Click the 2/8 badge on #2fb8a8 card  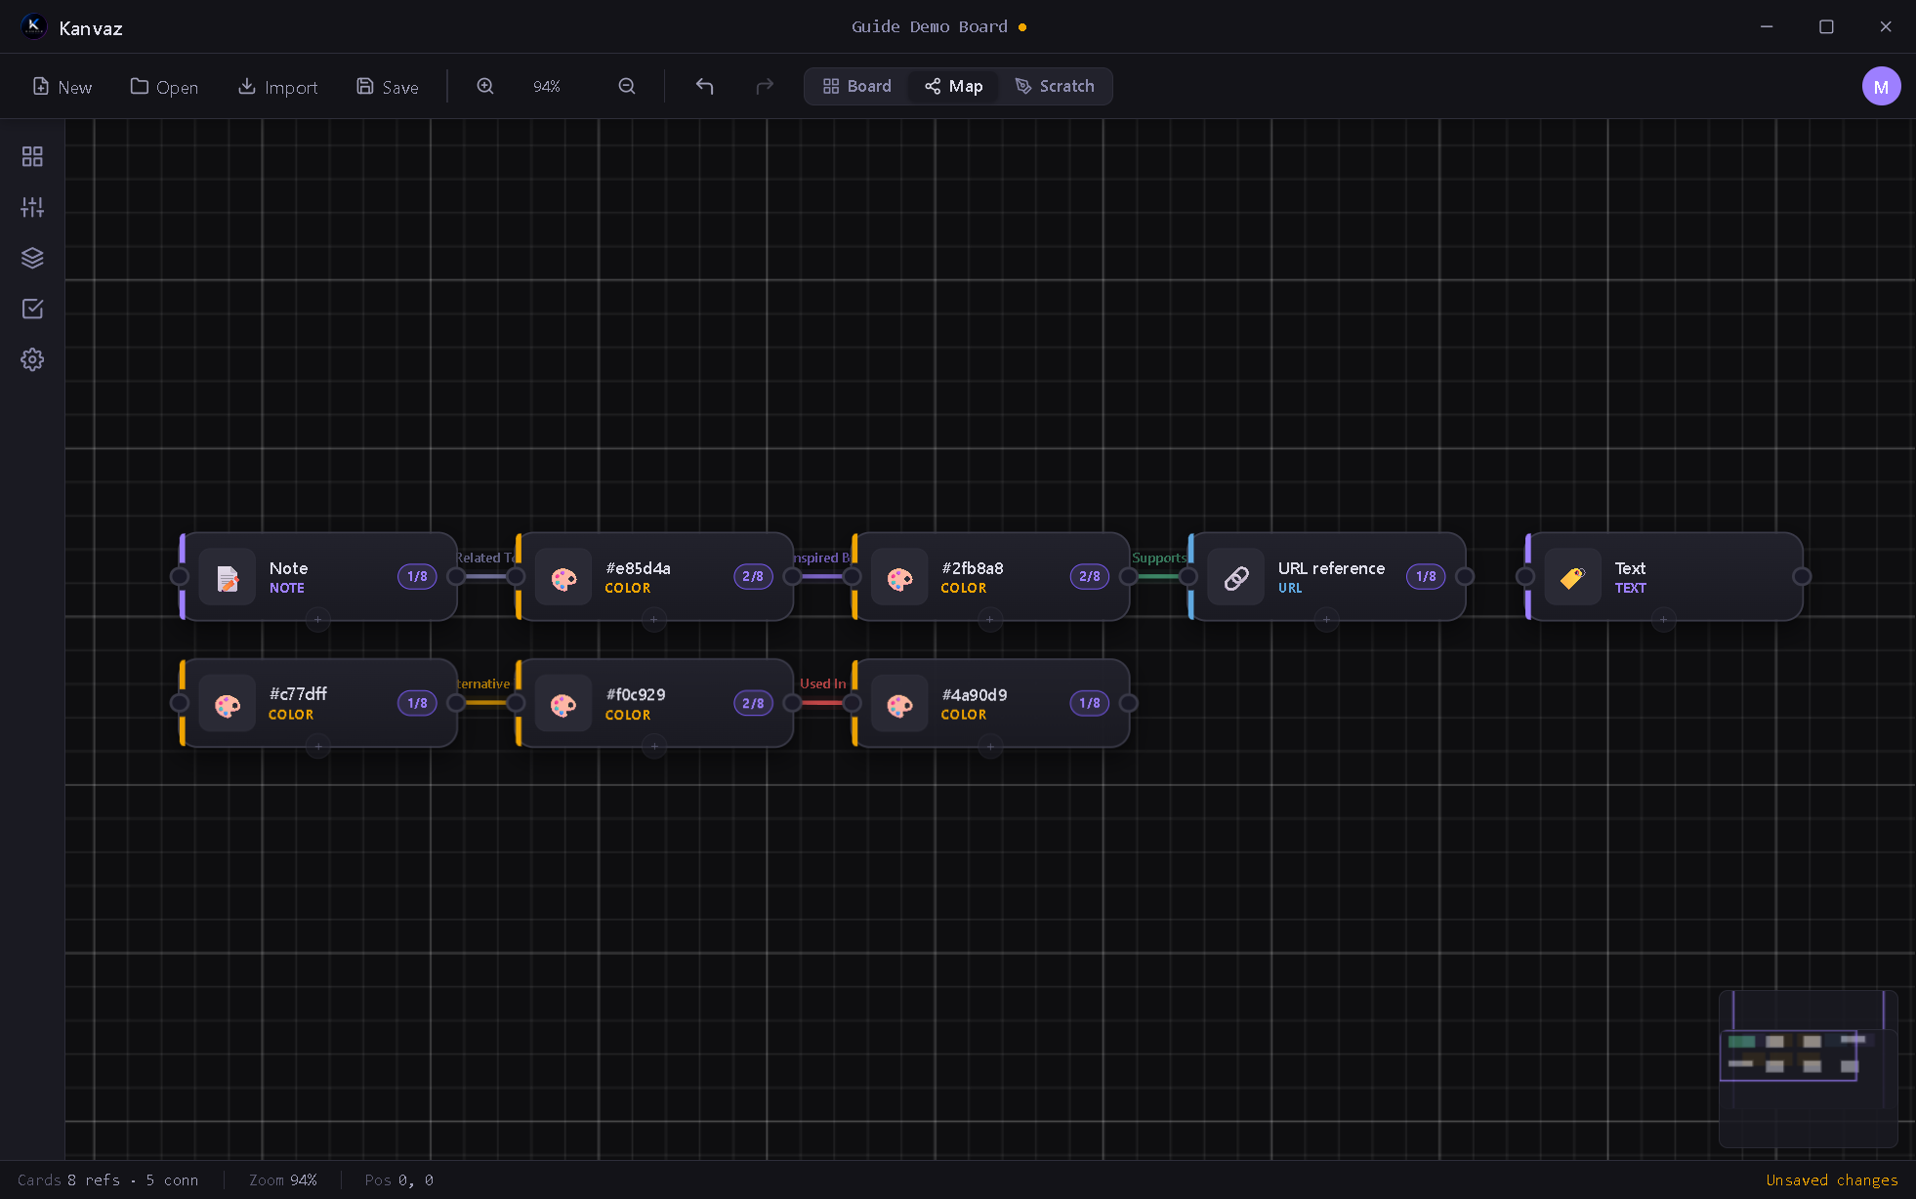tap(1089, 577)
